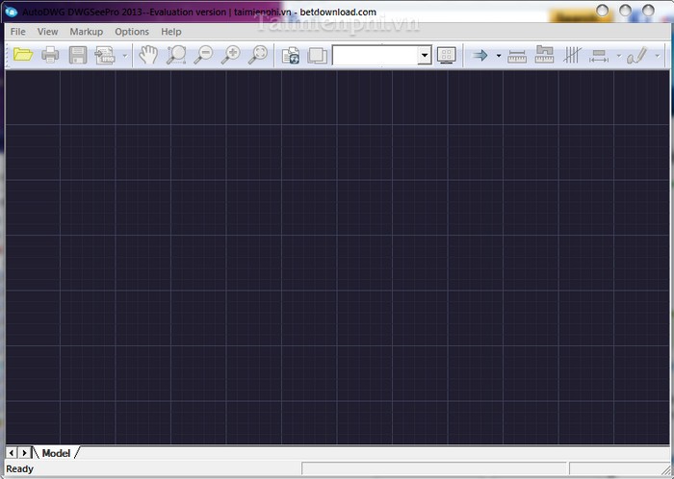Open the View menu

coord(47,32)
